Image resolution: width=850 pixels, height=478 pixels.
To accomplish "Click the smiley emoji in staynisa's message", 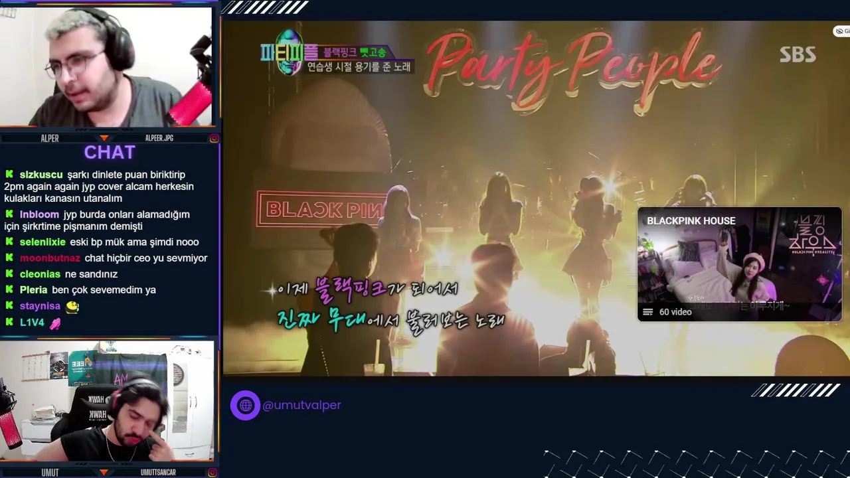I will (72, 307).
